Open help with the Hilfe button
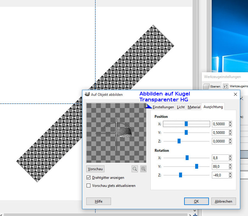Image resolution: width=248 pixels, height=216 pixels. [99, 201]
